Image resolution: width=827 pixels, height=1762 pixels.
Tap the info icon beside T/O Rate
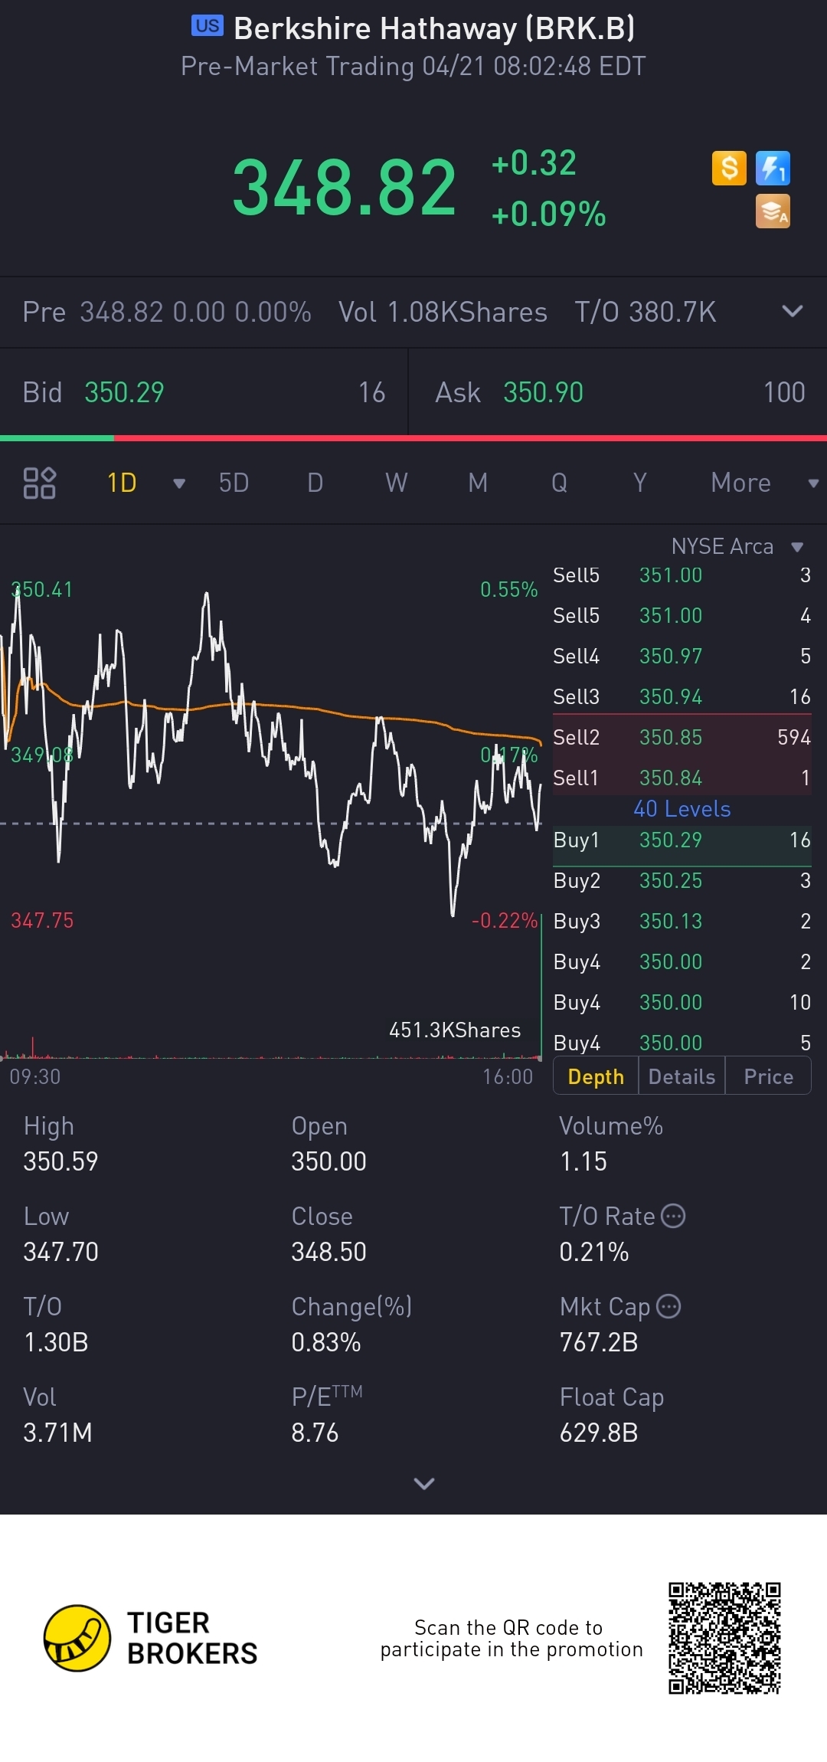pos(673,1216)
